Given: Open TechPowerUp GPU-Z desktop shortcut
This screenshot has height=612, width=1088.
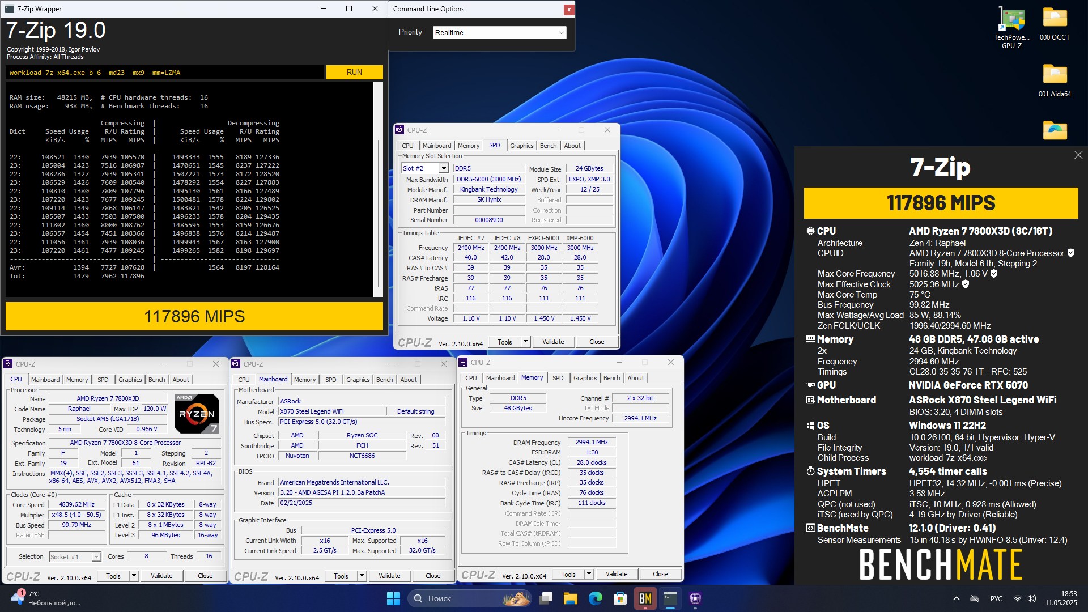Looking at the screenshot, I should (1011, 27).
